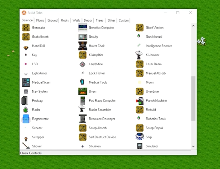Click the Pod Race Computer icon
The height and width of the screenshot is (169, 220).
(x=83, y=101)
